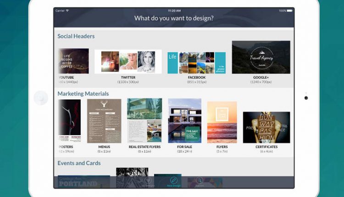Viewport: 344px width, 197px height.
Task: Tap the Wi-Fi icon next to Carrier
Action: coord(68,11)
